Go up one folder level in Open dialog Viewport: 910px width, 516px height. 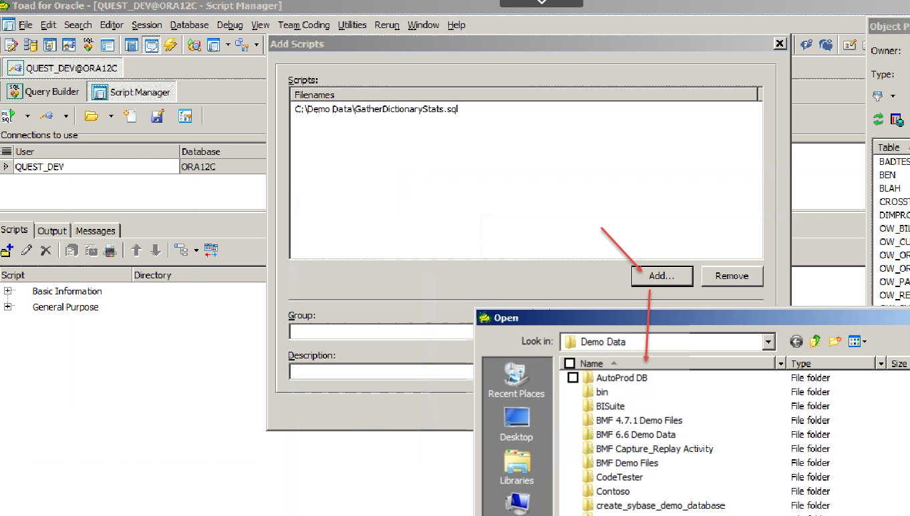tap(815, 342)
